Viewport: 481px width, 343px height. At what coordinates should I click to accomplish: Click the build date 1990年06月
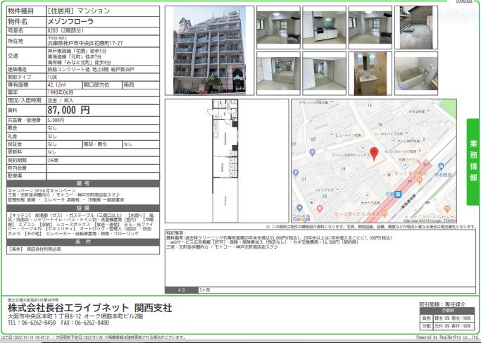[61, 92]
